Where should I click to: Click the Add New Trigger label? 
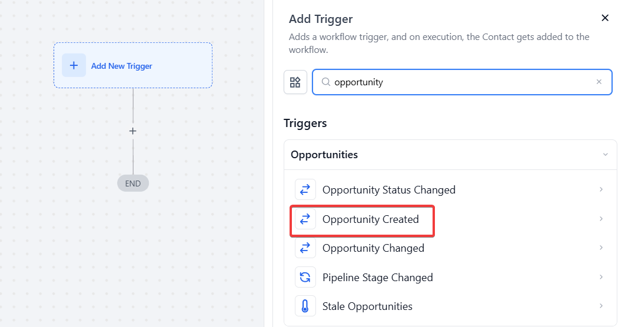[122, 66]
